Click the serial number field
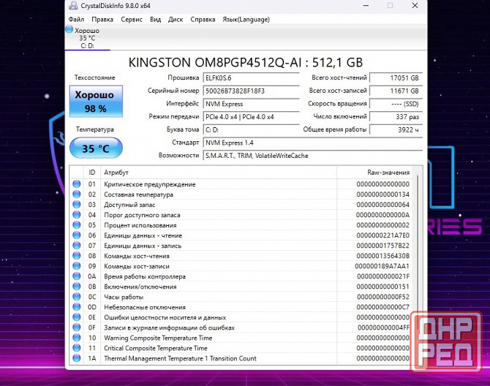490x386 pixels. pos(251,91)
